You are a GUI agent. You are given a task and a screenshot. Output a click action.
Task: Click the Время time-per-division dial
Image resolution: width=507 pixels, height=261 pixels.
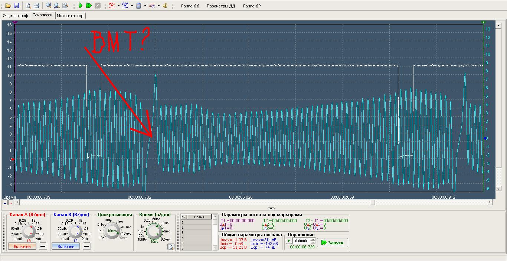click(x=154, y=231)
